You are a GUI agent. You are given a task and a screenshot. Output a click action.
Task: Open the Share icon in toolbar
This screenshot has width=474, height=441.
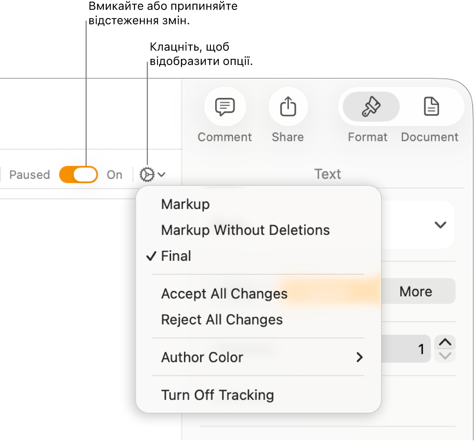[288, 107]
